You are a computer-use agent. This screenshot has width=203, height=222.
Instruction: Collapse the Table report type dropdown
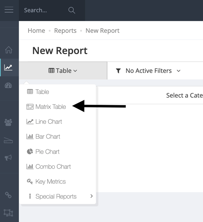(x=63, y=71)
